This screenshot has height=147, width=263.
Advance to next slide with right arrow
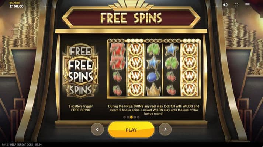[x=165, y=129]
